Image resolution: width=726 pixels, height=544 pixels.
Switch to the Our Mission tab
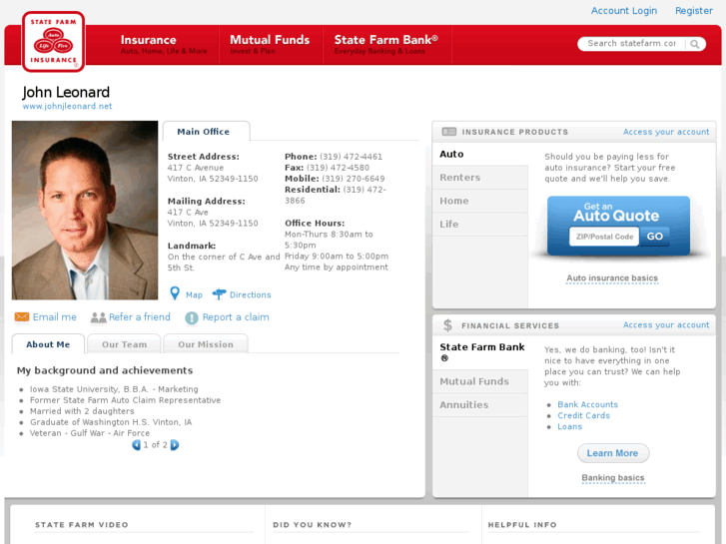click(x=206, y=344)
